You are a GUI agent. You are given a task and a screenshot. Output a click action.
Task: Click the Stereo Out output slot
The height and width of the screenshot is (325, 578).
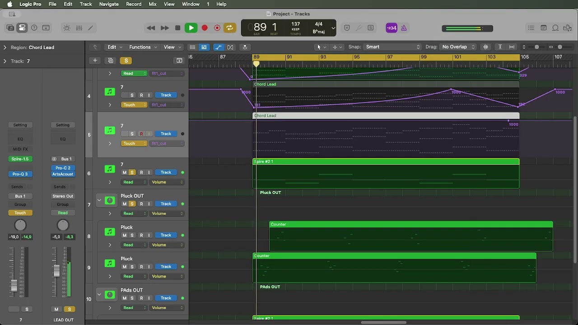click(x=63, y=196)
